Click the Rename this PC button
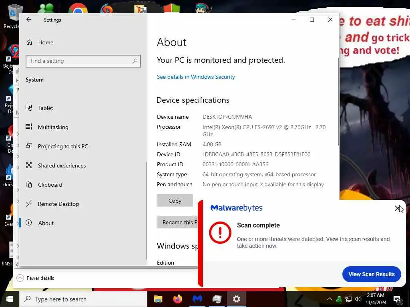410x307 pixels. (177, 222)
